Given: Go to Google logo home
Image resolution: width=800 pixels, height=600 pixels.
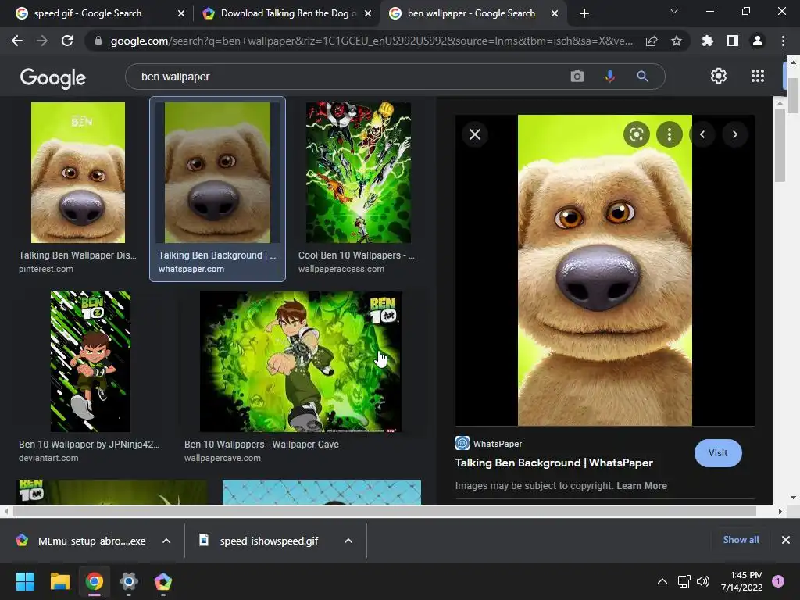Looking at the screenshot, I should click(53, 77).
